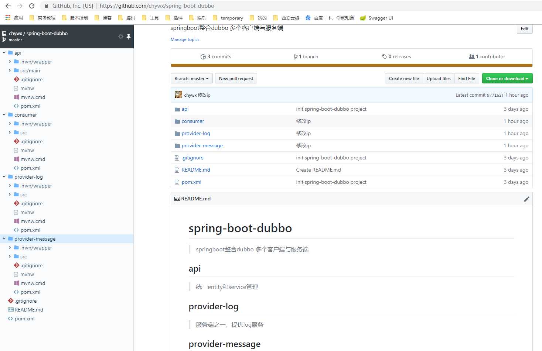Open the 版本控制 bookmark folder
The image size is (542, 351).
[x=75, y=18]
